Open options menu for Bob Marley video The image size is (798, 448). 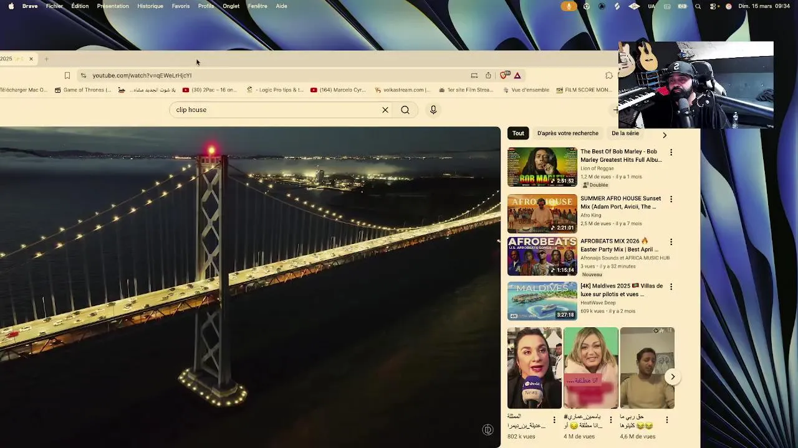tap(671, 152)
